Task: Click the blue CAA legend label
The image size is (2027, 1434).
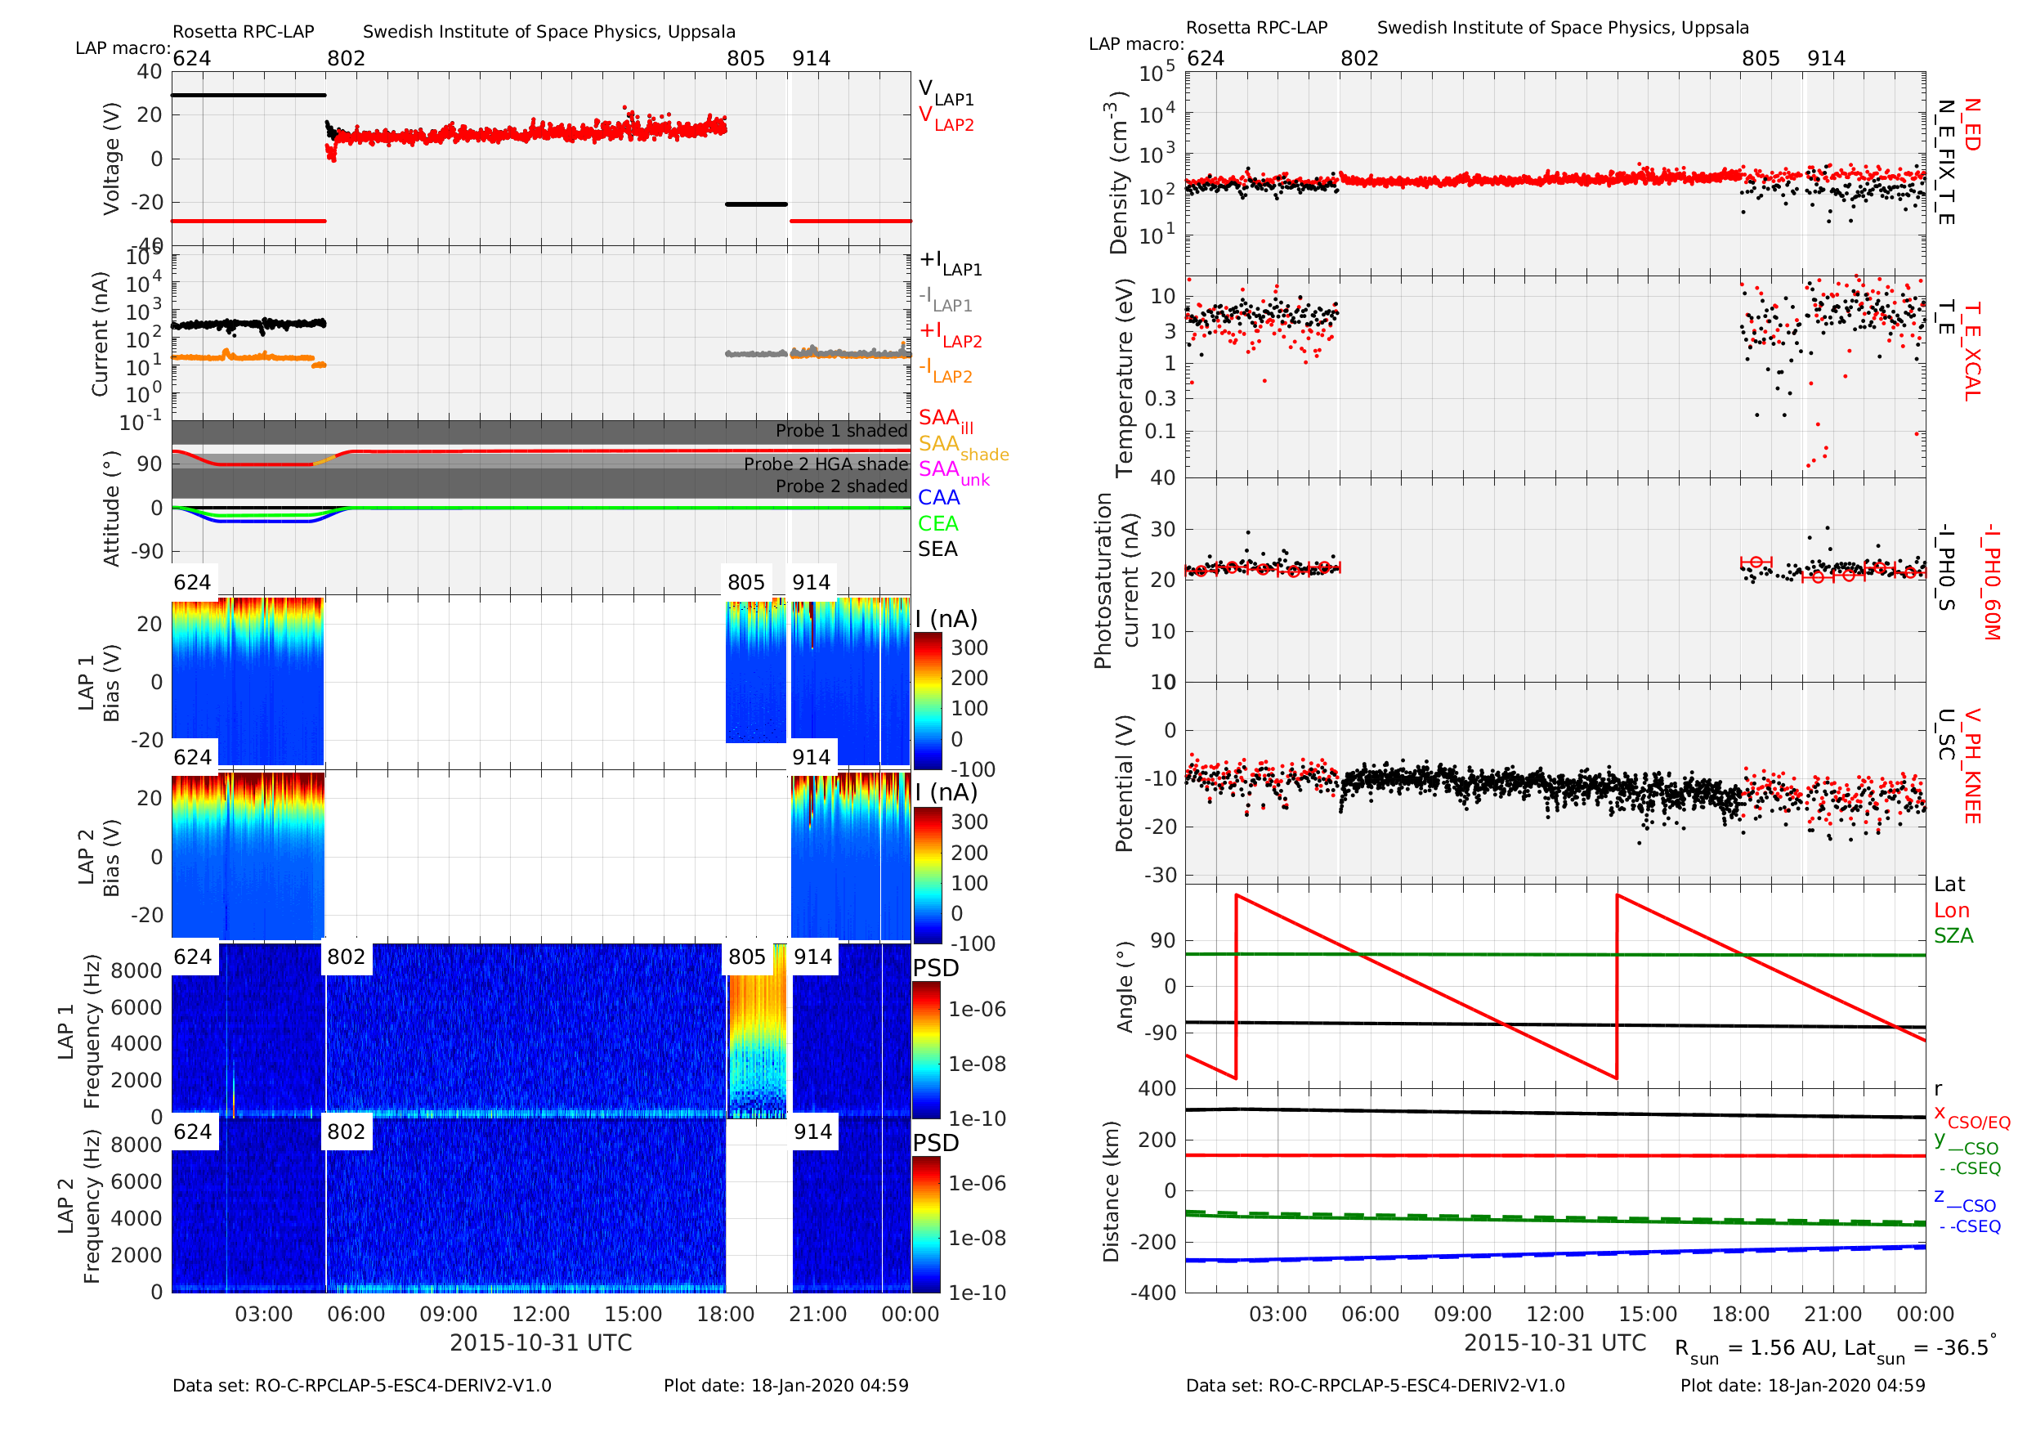Action: pos(938,497)
